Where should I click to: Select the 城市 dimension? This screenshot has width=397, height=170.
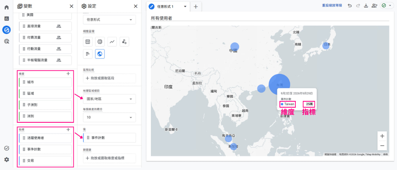(x=45, y=82)
